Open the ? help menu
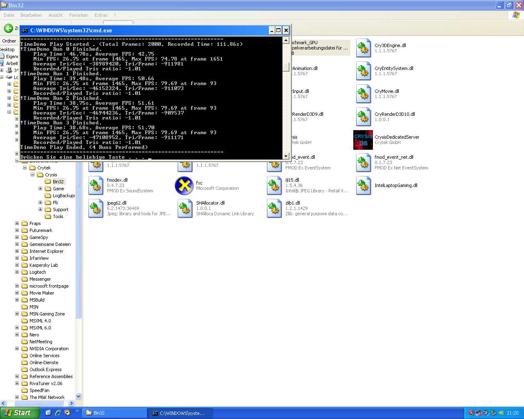This screenshot has width=524, height=419. (x=115, y=15)
